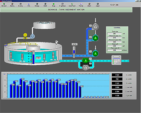
Task: Open the Jazyk language toolbar button
Action: (x=97, y=5)
